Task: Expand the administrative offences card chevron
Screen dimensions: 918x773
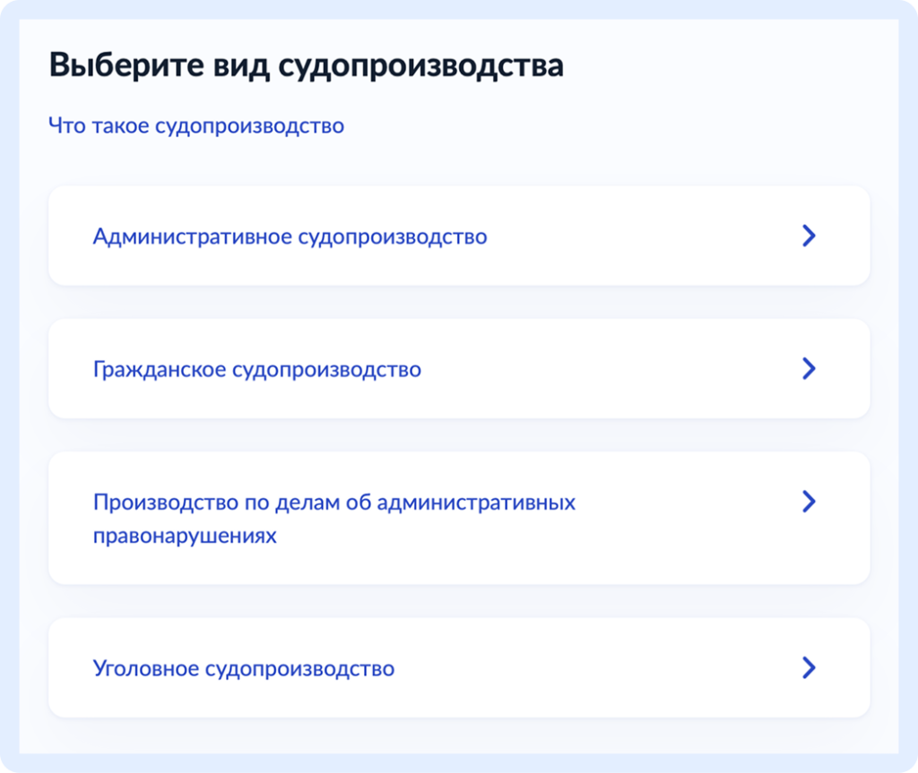Action: click(x=809, y=502)
